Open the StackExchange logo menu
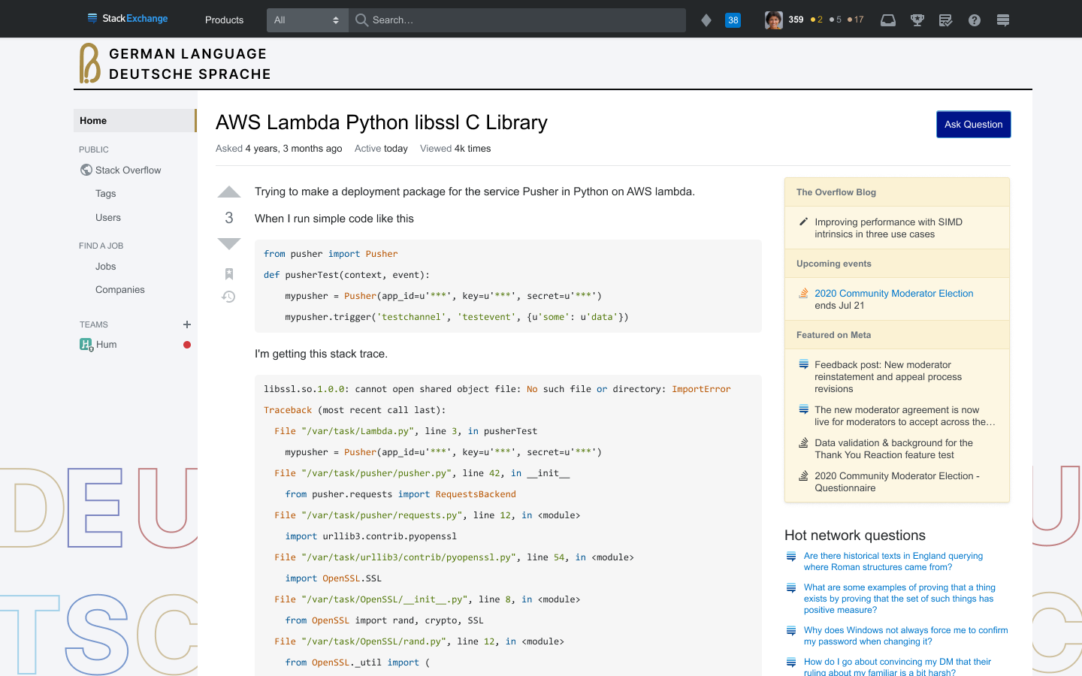 point(127,19)
